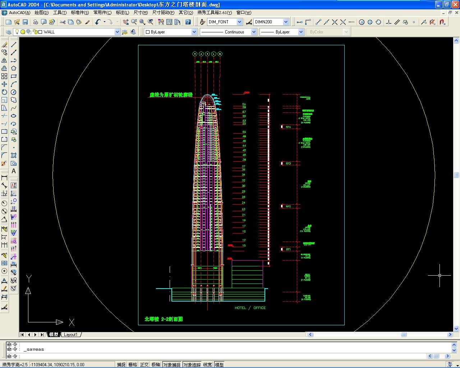Toggle 对象追踪 (Object Tracking) in status bar
The height and width of the screenshot is (368, 460).
click(x=192, y=364)
